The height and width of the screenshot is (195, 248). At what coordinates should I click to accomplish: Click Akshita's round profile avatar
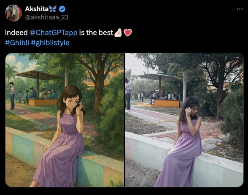13,13
